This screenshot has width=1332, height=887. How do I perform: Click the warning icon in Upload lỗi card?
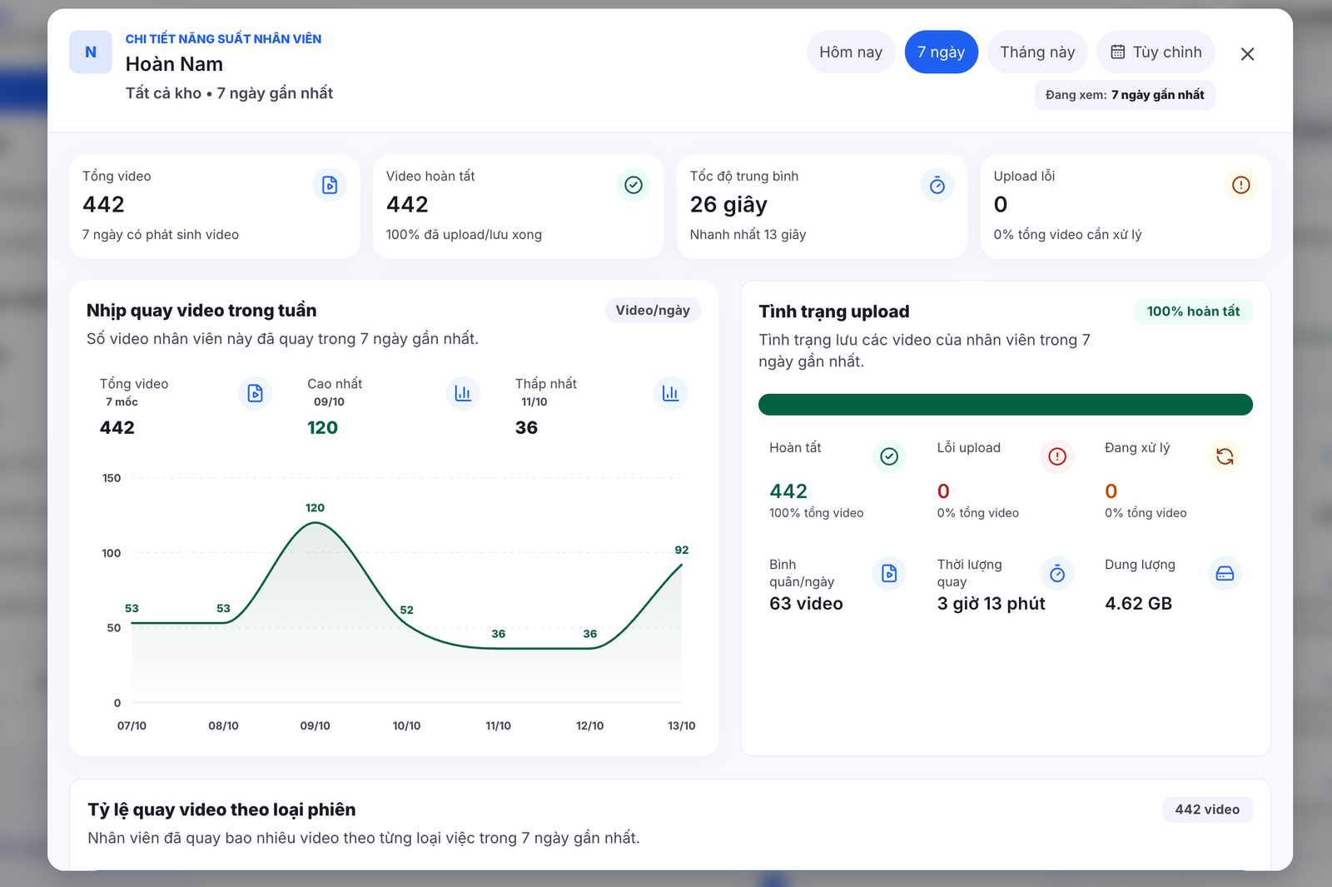tap(1241, 185)
